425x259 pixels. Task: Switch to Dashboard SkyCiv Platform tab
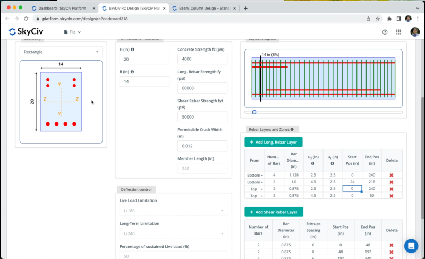tap(63, 8)
